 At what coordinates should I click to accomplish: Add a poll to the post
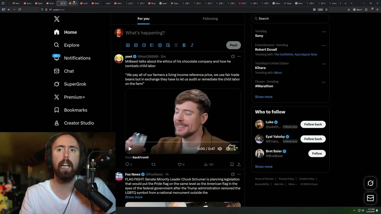pyautogui.click(x=152, y=45)
